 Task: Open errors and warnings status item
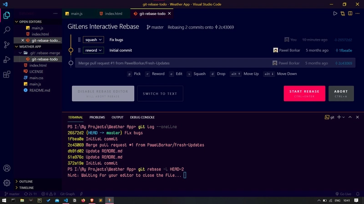[49, 194]
